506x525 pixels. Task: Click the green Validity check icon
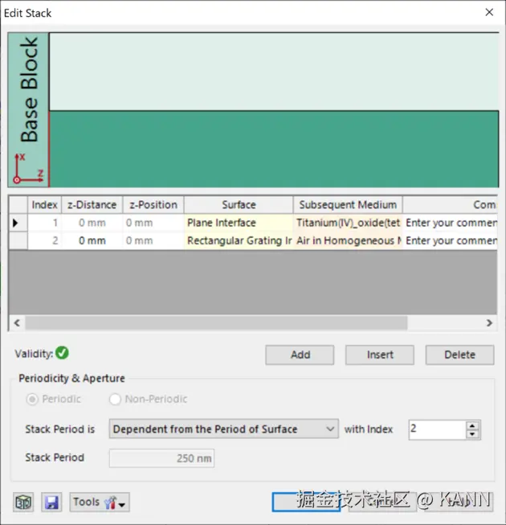coord(62,353)
